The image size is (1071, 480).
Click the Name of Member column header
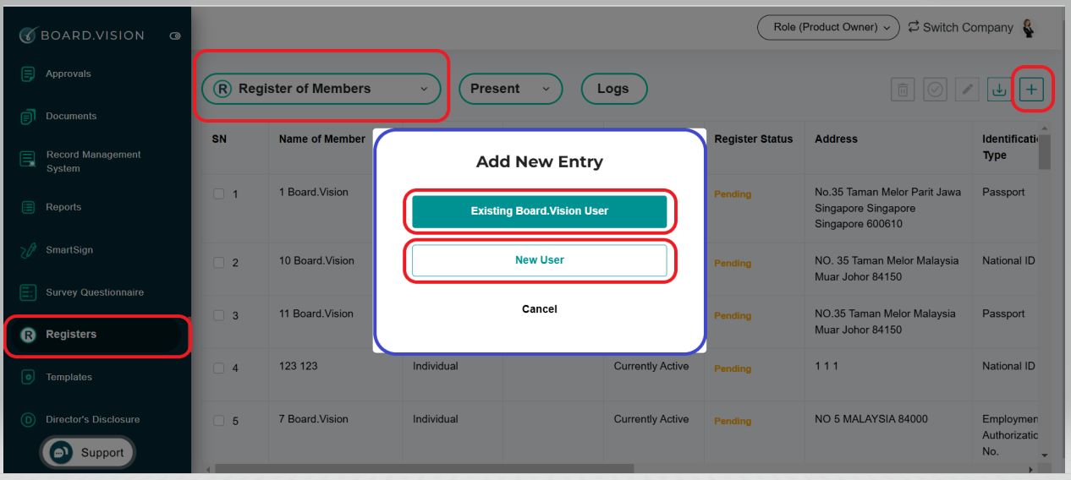click(x=322, y=139)
